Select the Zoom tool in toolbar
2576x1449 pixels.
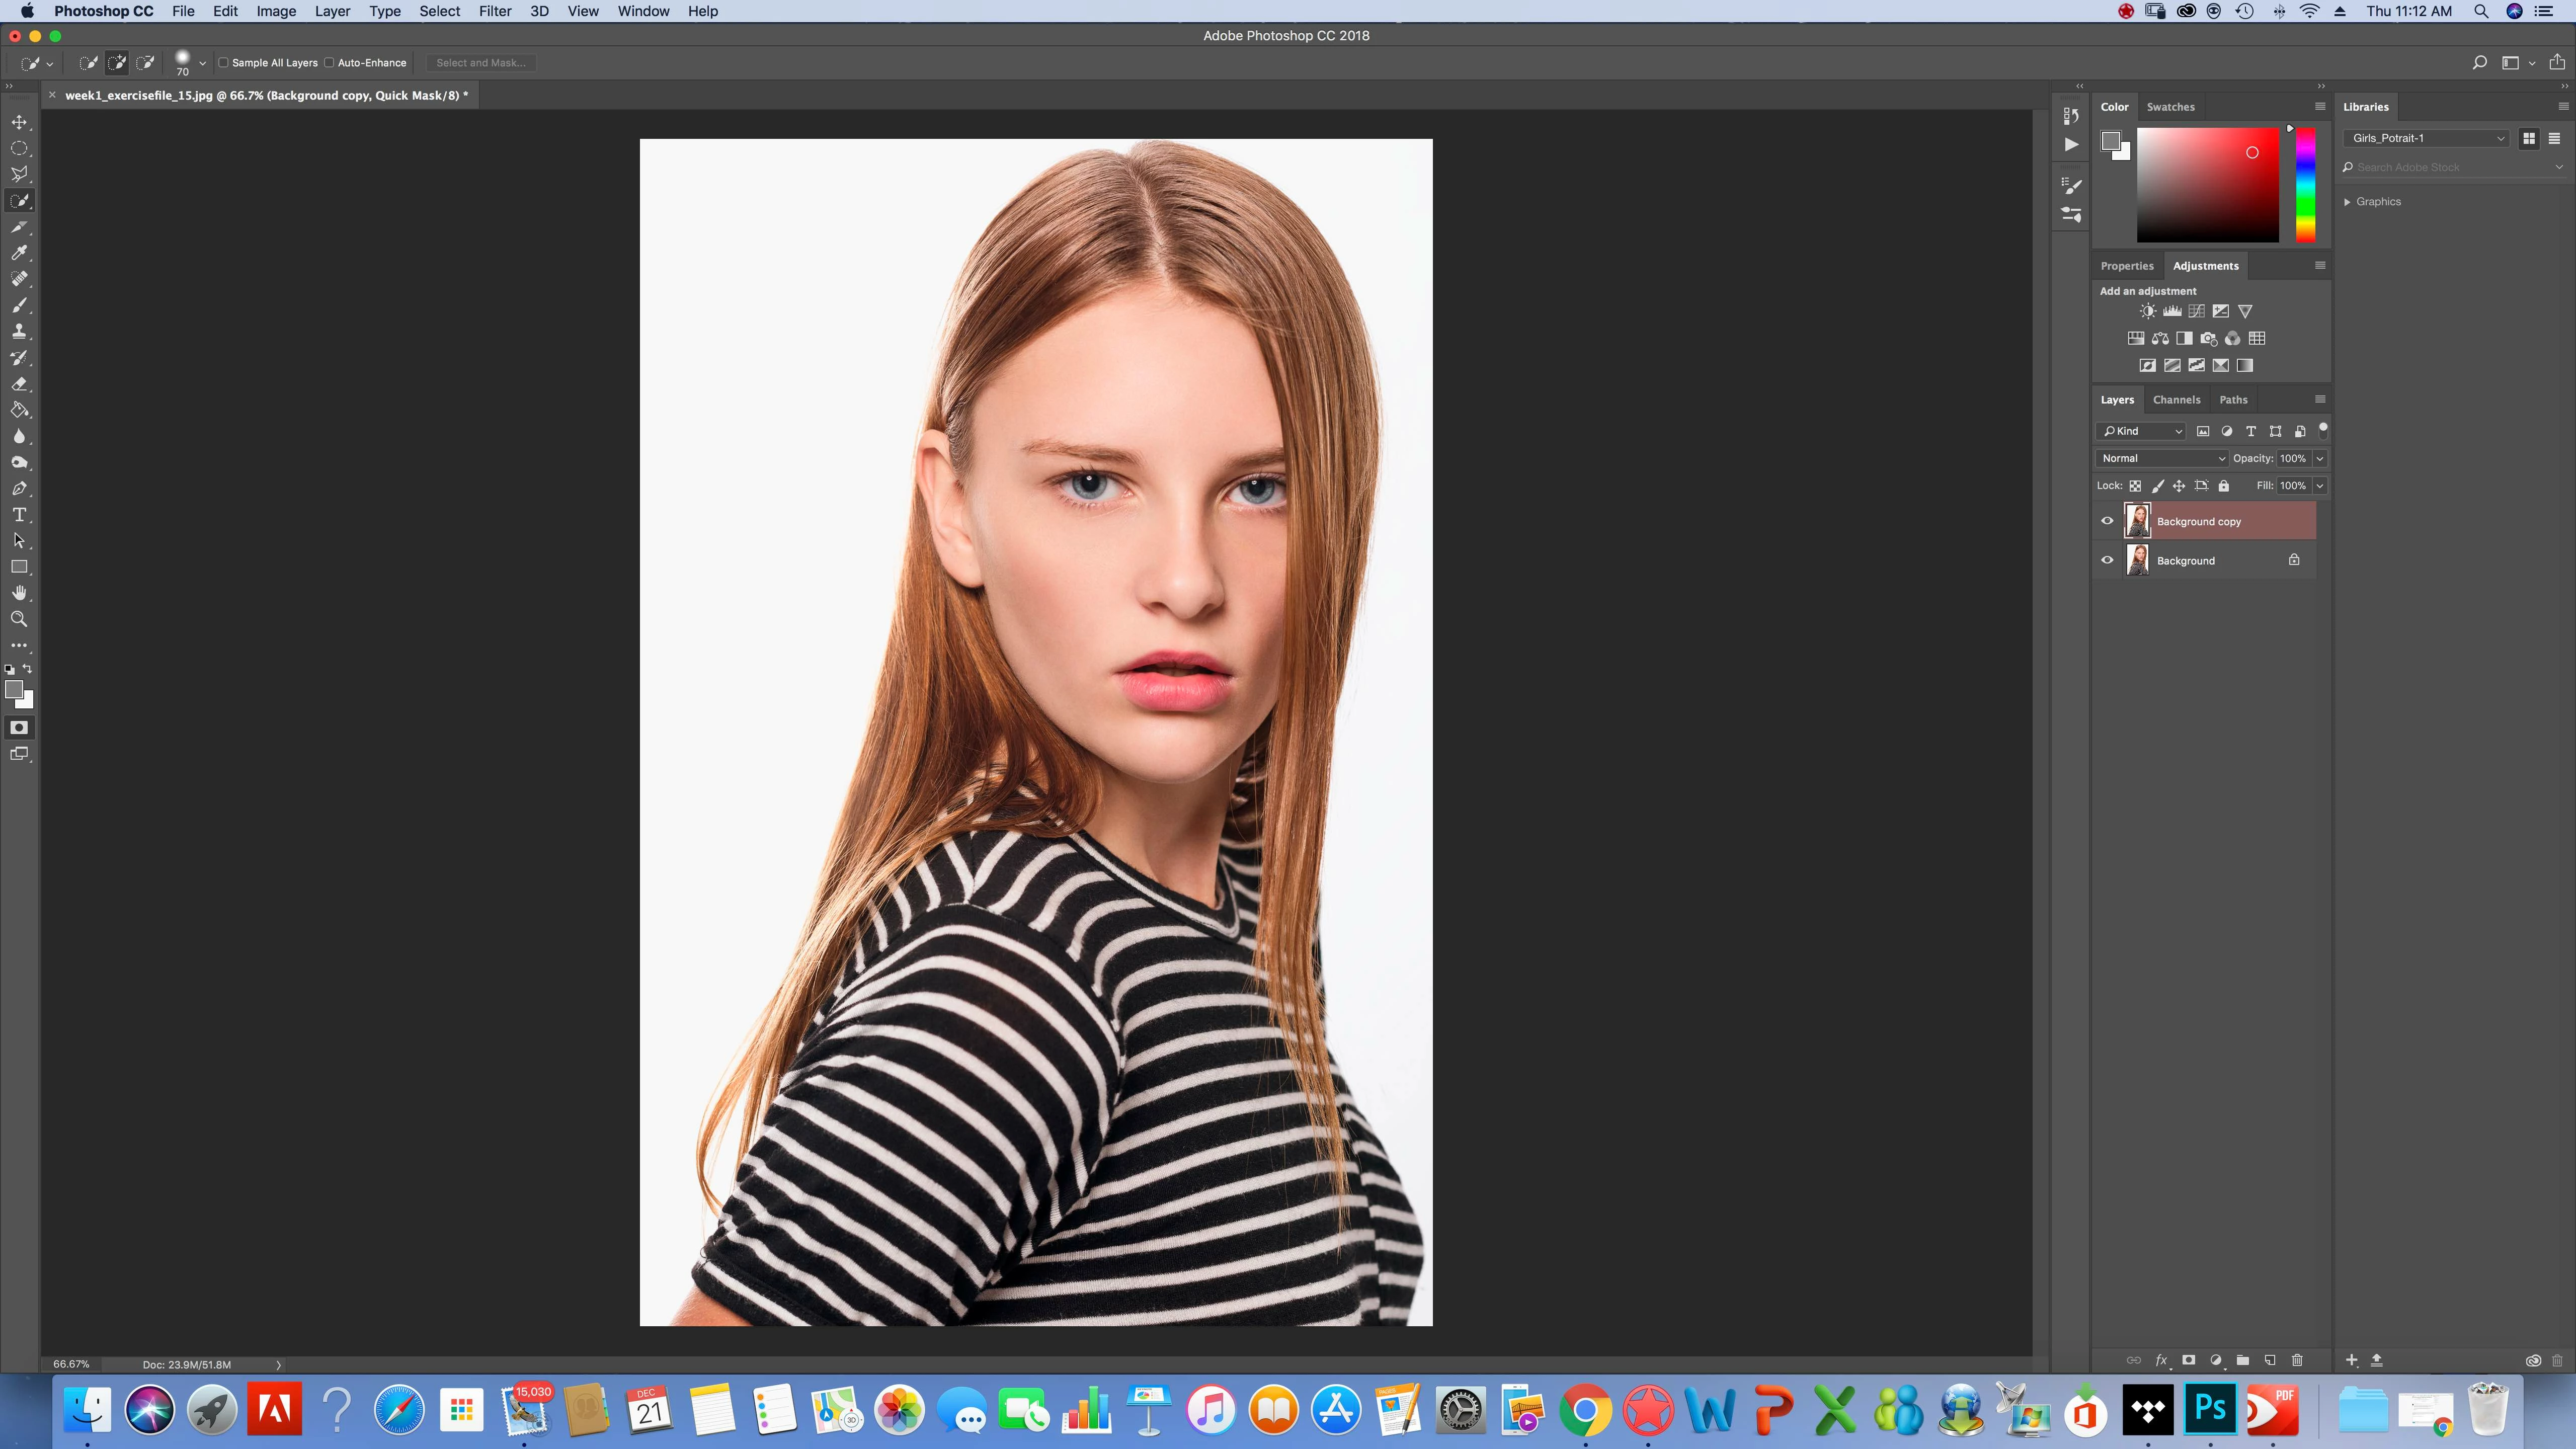point(19,620)
